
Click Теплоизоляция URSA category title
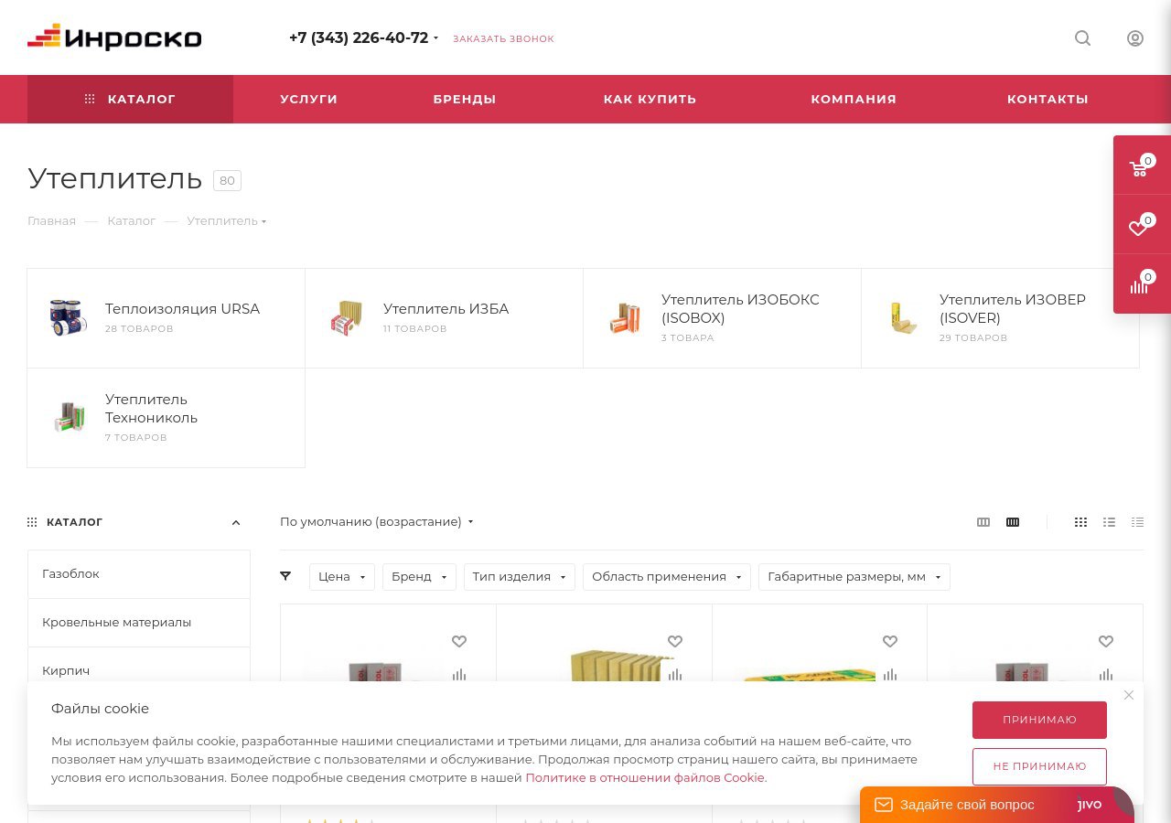(182, 309)
